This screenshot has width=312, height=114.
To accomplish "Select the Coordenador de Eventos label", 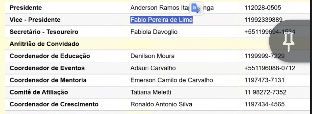I will click(47, 68).
